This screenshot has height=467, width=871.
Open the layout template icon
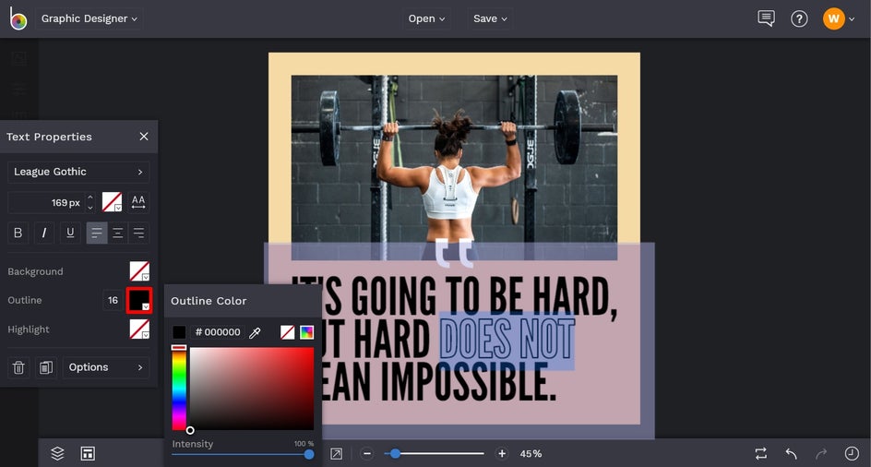pyautogui.click(x=88, y=454)
